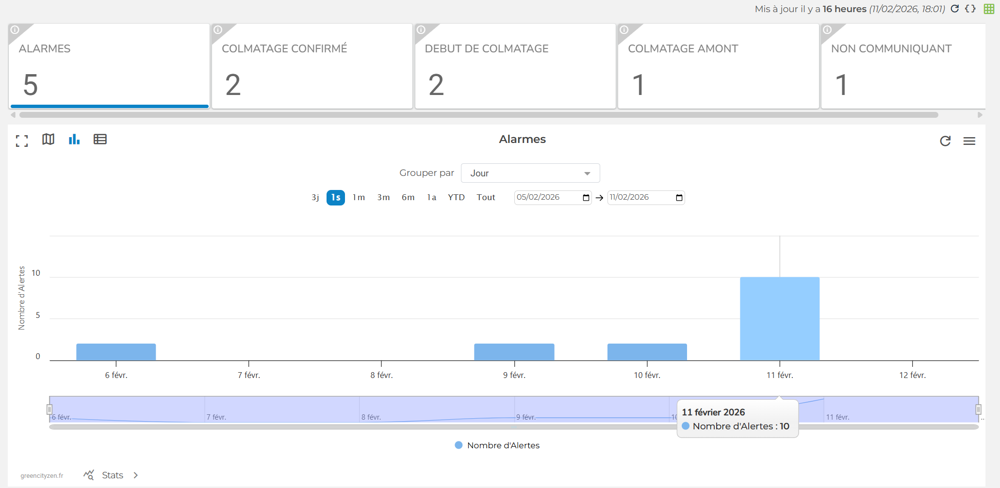Select the ALARMES card tab
The height and width of the screenshot is (488, 1000).
pyautogui.click(x=109, y=66)
